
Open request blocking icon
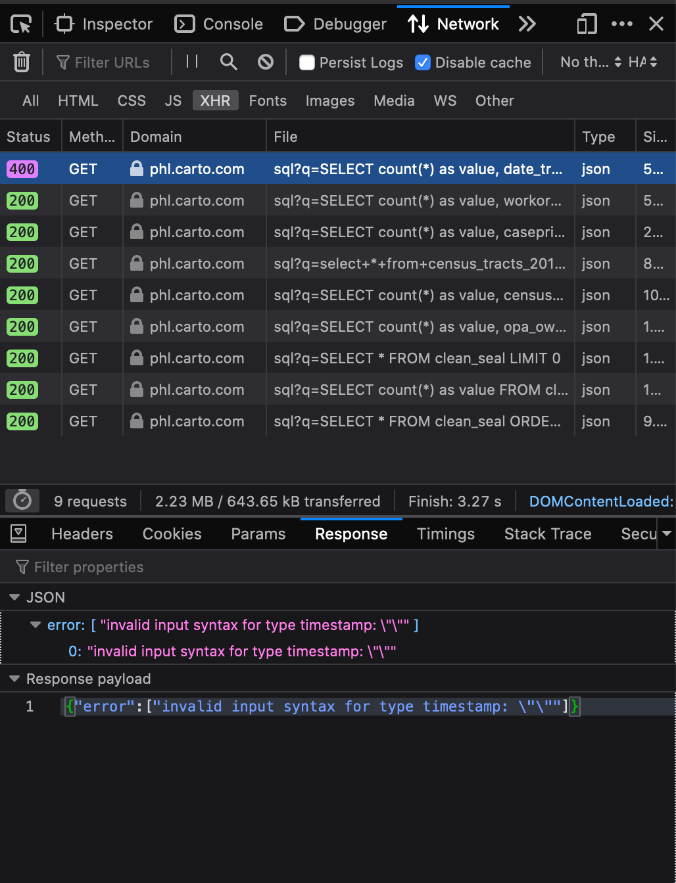click(266, 62)
